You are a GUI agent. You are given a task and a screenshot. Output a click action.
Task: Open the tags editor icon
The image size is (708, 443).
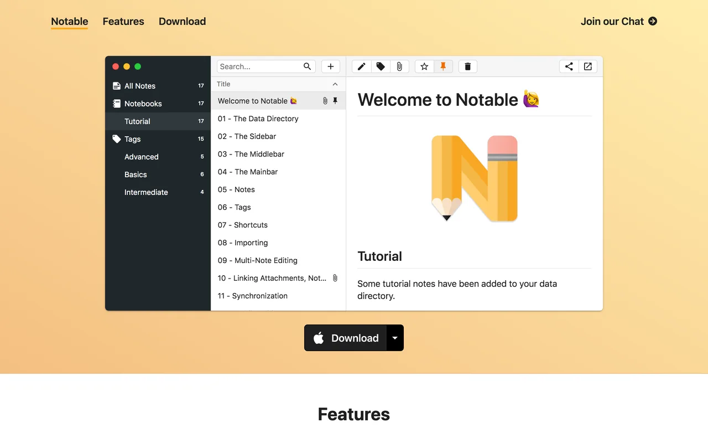pyautogui.click(x=381, y=66)
